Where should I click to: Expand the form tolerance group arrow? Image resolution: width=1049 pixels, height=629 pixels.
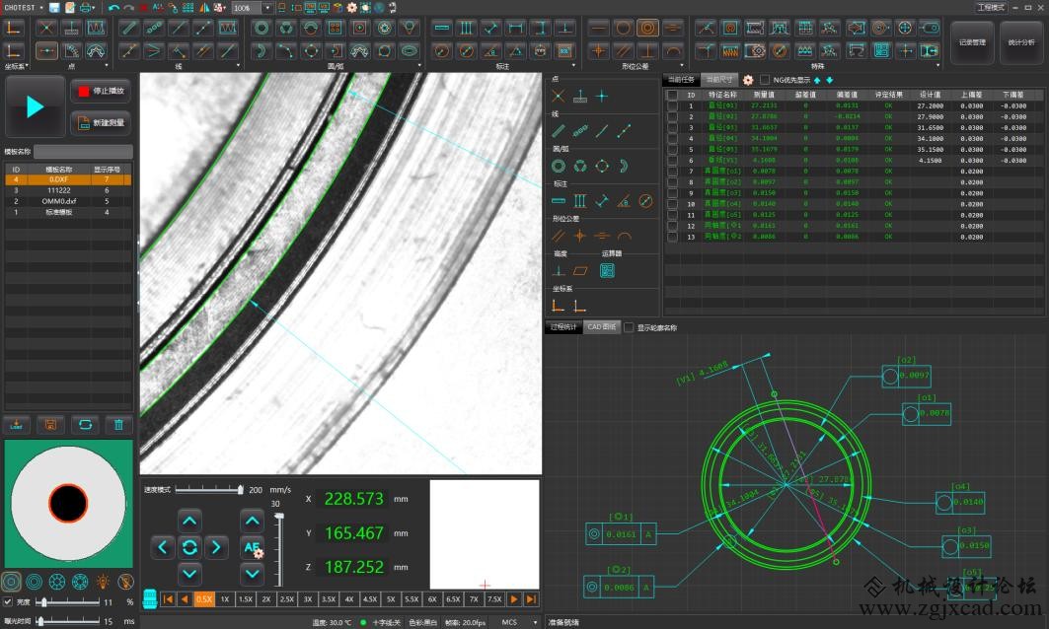click(682, 65)
